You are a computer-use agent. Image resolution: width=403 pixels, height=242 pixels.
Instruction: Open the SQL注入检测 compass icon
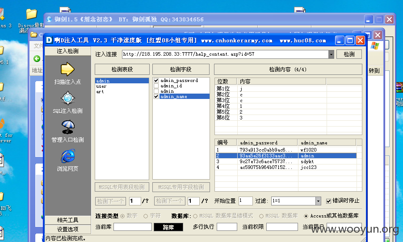pos(67,98)
